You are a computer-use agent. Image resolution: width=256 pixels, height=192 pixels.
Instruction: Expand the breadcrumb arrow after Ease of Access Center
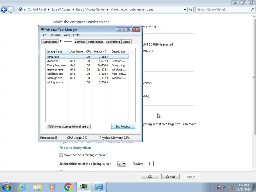click(107, 9)
